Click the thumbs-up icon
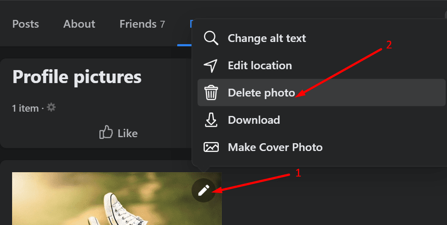Screen dimensions: 447x225 106,132
